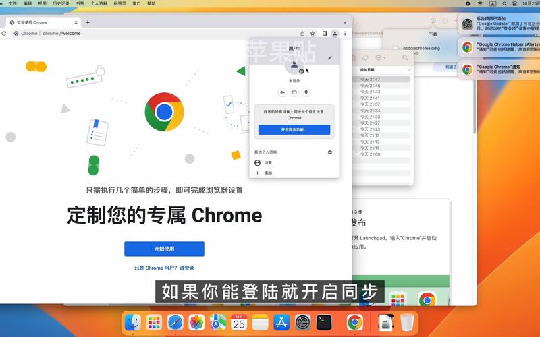Open Spotlight search in the menu bar

tap(504, 3)
